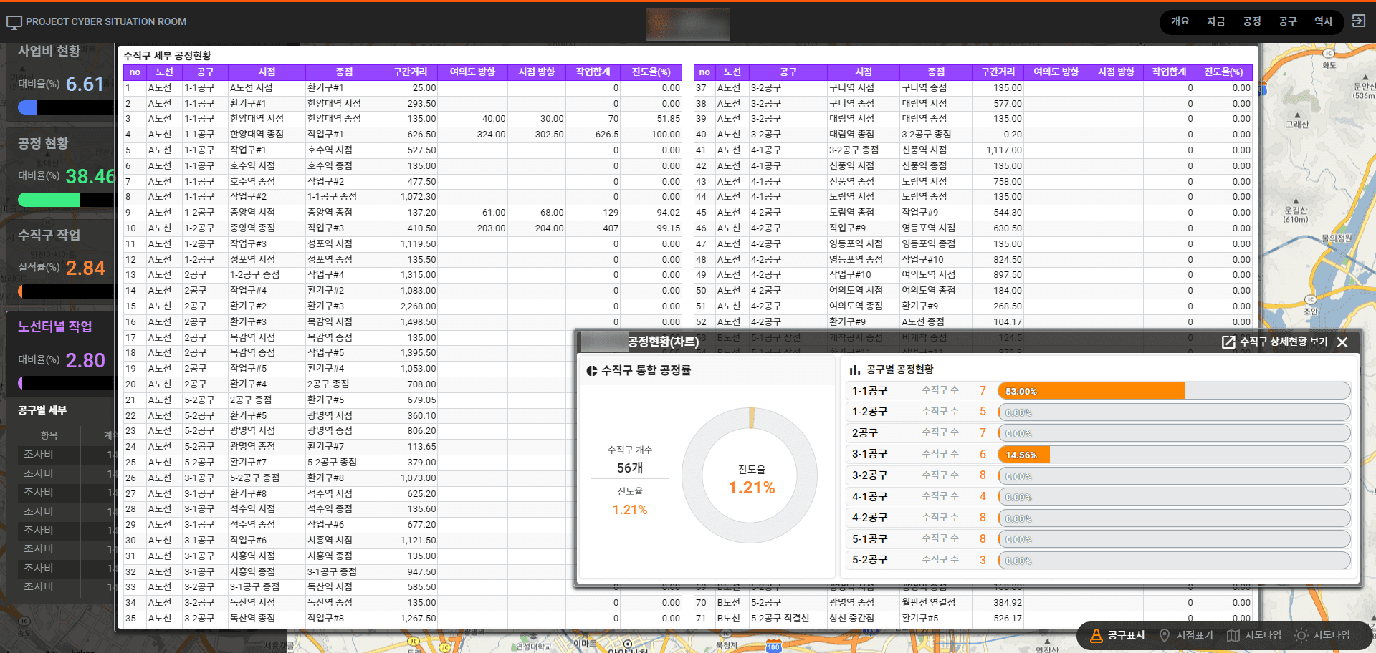Viewport: 1376px width, 653px height.
Task: Click the external-link icon for 수직구 상세현황
Action: [1228, 342]
